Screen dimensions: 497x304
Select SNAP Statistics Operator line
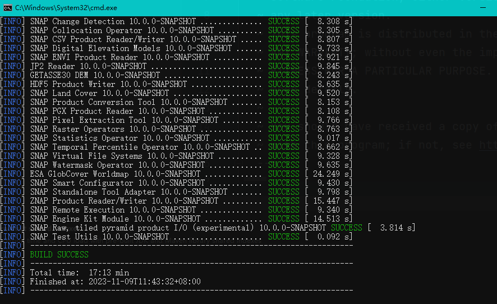pos(176,138)
